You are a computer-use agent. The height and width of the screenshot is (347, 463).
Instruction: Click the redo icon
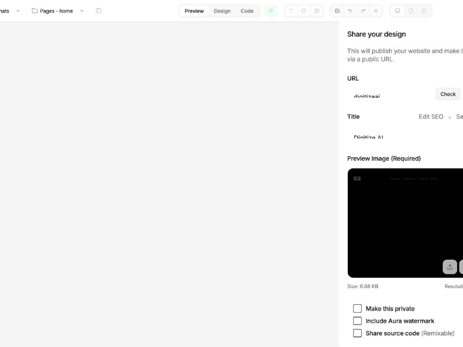pyautogui.click(x=363, y=10)
